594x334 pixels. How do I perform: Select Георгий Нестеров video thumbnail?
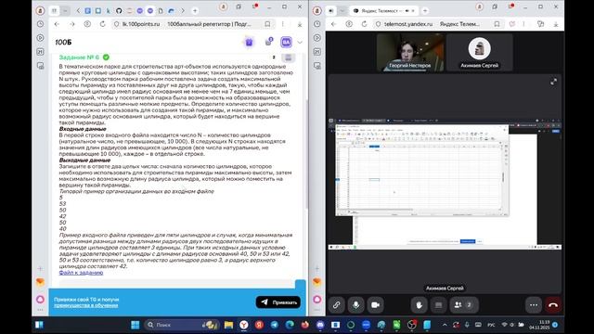click(410, 52)
